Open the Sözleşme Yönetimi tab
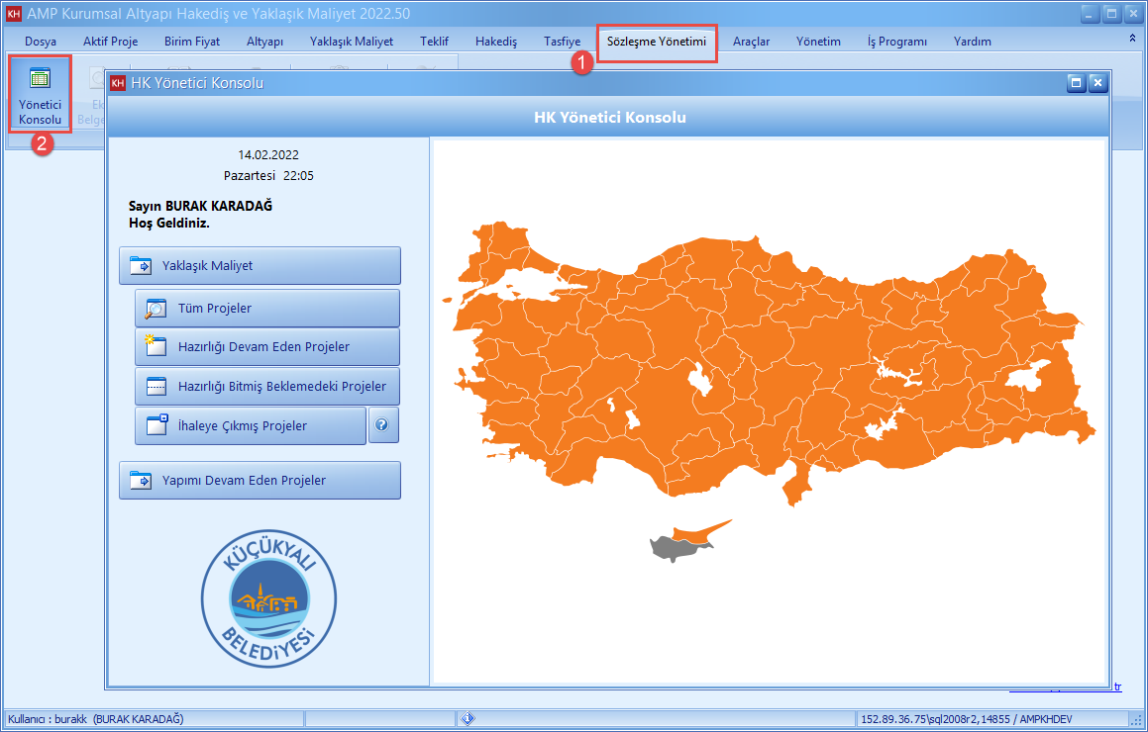 pos(656,42)
